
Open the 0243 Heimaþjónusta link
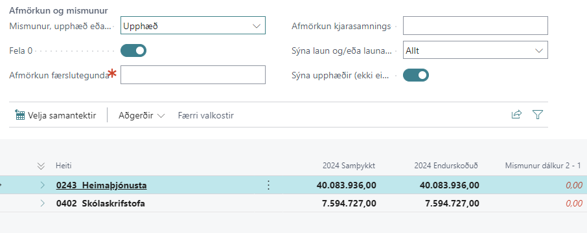point(102,185)
